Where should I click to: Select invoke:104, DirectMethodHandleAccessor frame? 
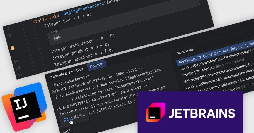tap(217, 60)
